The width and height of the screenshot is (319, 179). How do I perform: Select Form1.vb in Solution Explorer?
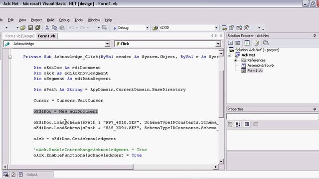point(255,71)
